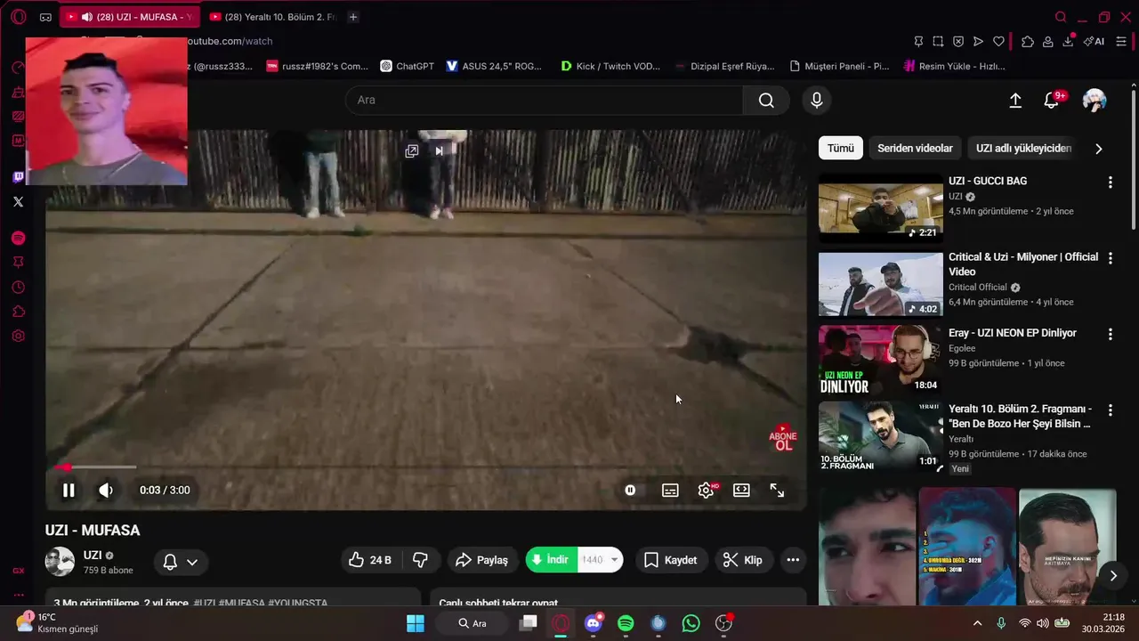The image size is (1139, 641).
Task: Click the snapshot capture icon in address bar
Action: tap(938, 41)
